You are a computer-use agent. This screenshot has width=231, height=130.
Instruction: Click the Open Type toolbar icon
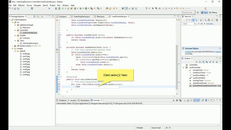point(107,9)
